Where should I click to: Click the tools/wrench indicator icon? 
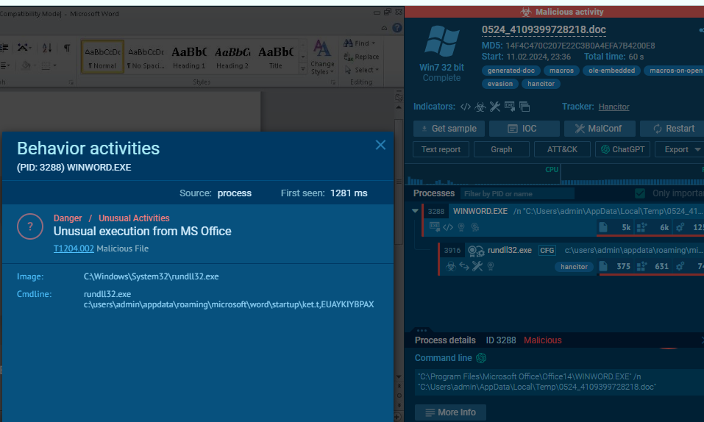495,107
